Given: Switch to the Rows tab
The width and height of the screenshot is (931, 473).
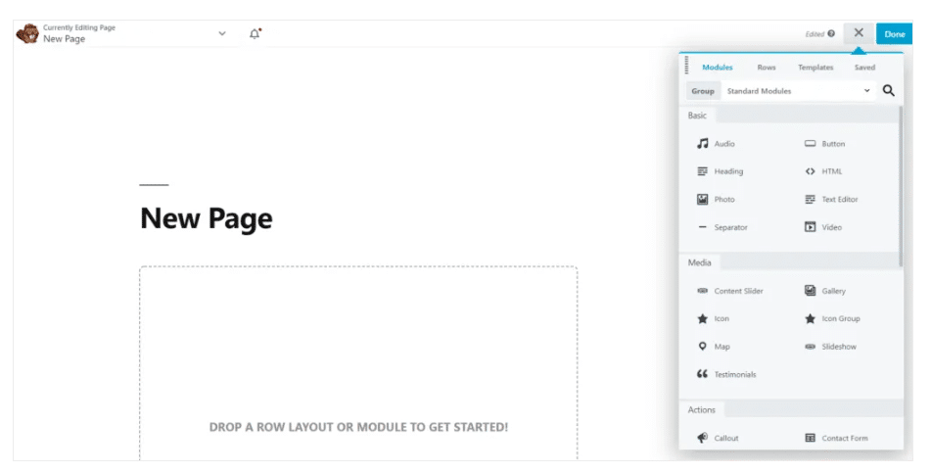Looking at the screenshot, I should click(x=767, y=68).
